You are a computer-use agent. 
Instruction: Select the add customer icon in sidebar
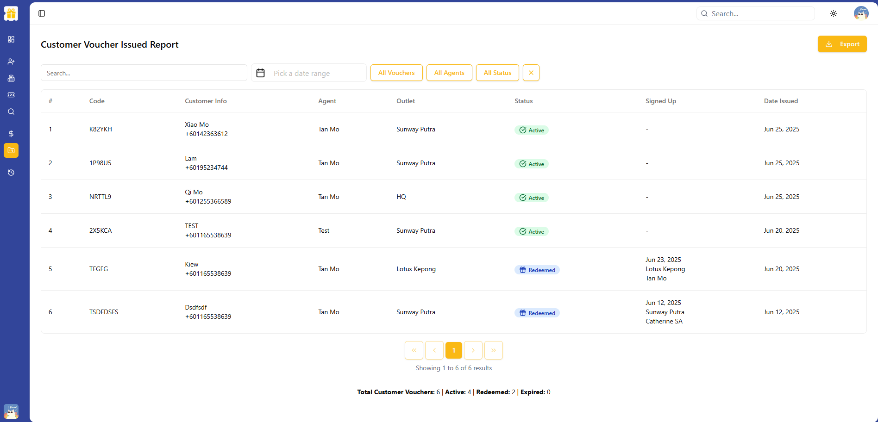coord(11,62)
